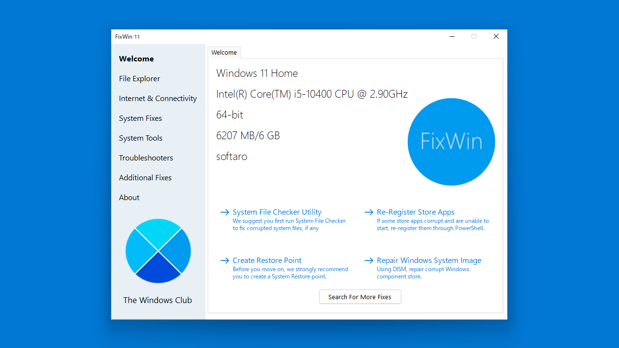Close the FixWin 11 window

click(x=496, y=36)
